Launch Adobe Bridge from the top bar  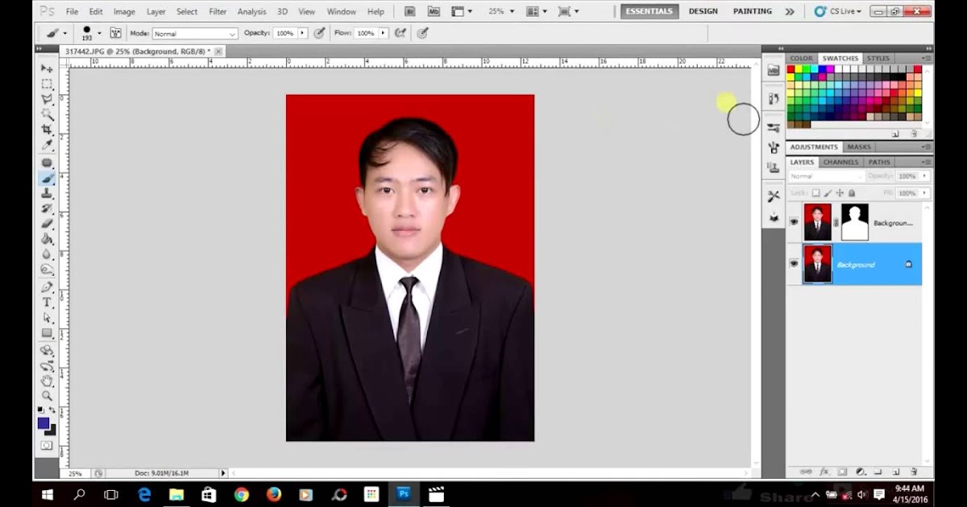[409, 11]
